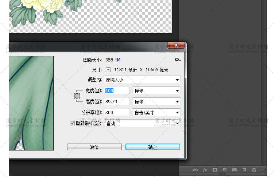Open the width unit 厘米 dropdown
275x177 pixels.
(x=156, y=90)
